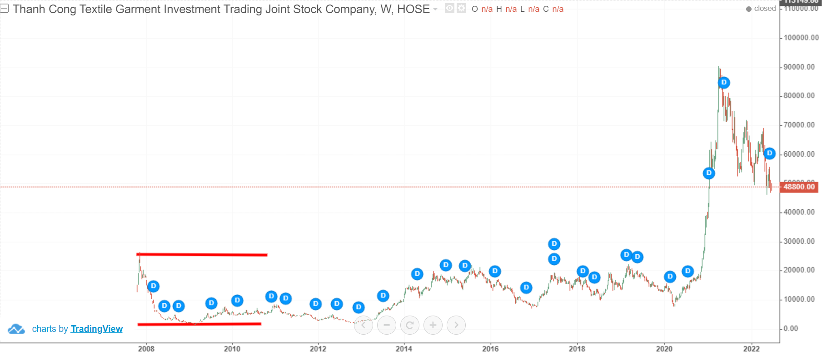Click the TradingView cloud logo
Viewport: 822px width, 356px height.
(x=16, y=329)
